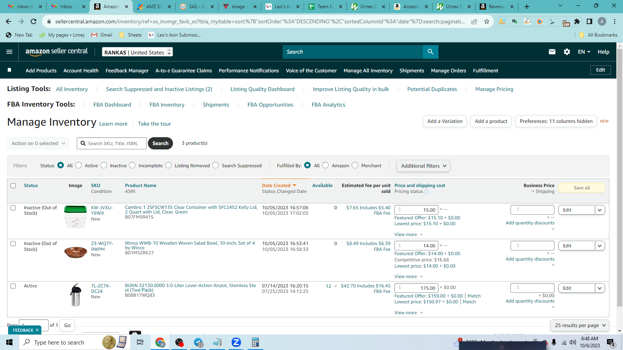Image resolution: width=623 pixels, height=350 pixels.
Task: Close the FEEDBACK tab with X
Action: pyautogui.click(x=37, y=330)
